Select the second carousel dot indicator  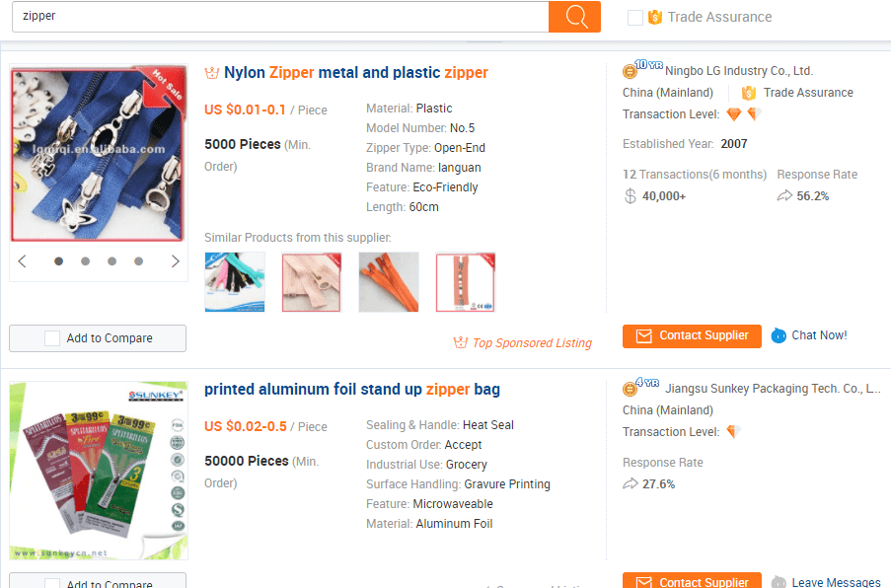(85, 261)
